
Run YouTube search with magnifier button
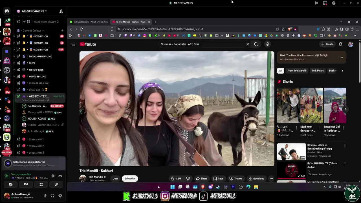tap(256, 44)
